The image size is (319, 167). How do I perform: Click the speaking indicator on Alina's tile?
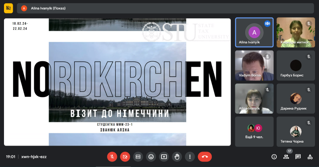267,23
